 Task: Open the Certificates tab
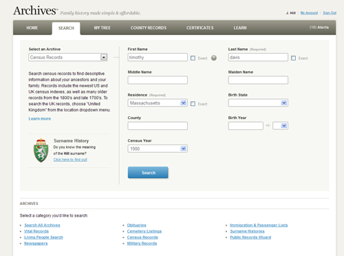(200, 28)
